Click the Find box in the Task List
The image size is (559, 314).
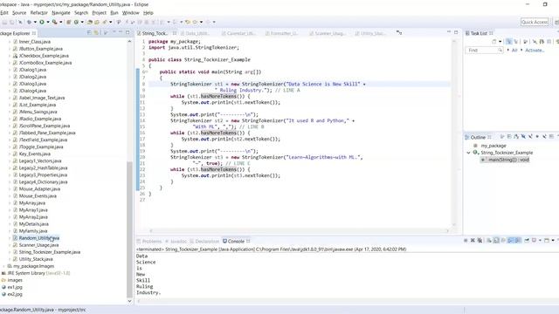pos(484,51)
